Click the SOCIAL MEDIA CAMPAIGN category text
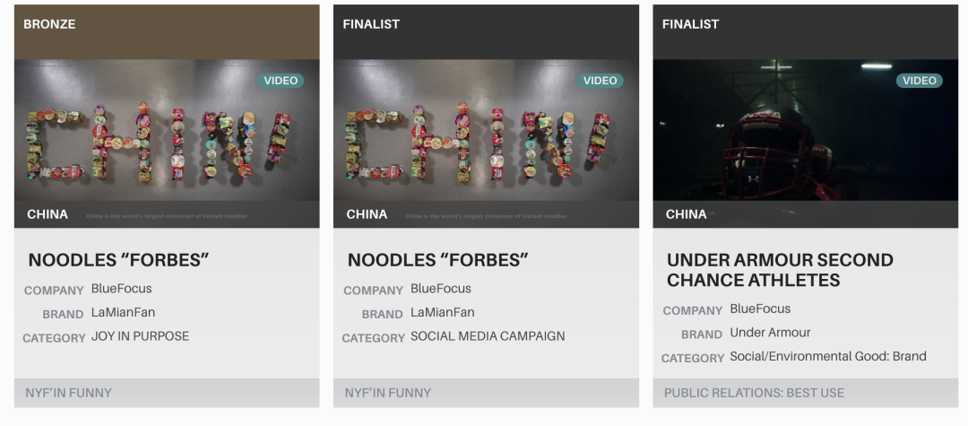968x426 pixels. 488,336
